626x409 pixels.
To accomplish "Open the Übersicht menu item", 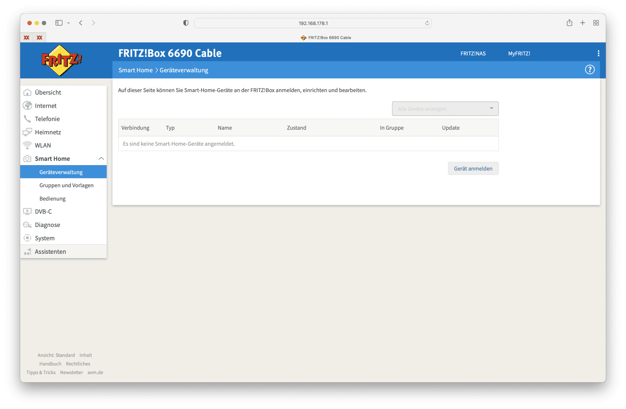I will (x=63, y=92).
